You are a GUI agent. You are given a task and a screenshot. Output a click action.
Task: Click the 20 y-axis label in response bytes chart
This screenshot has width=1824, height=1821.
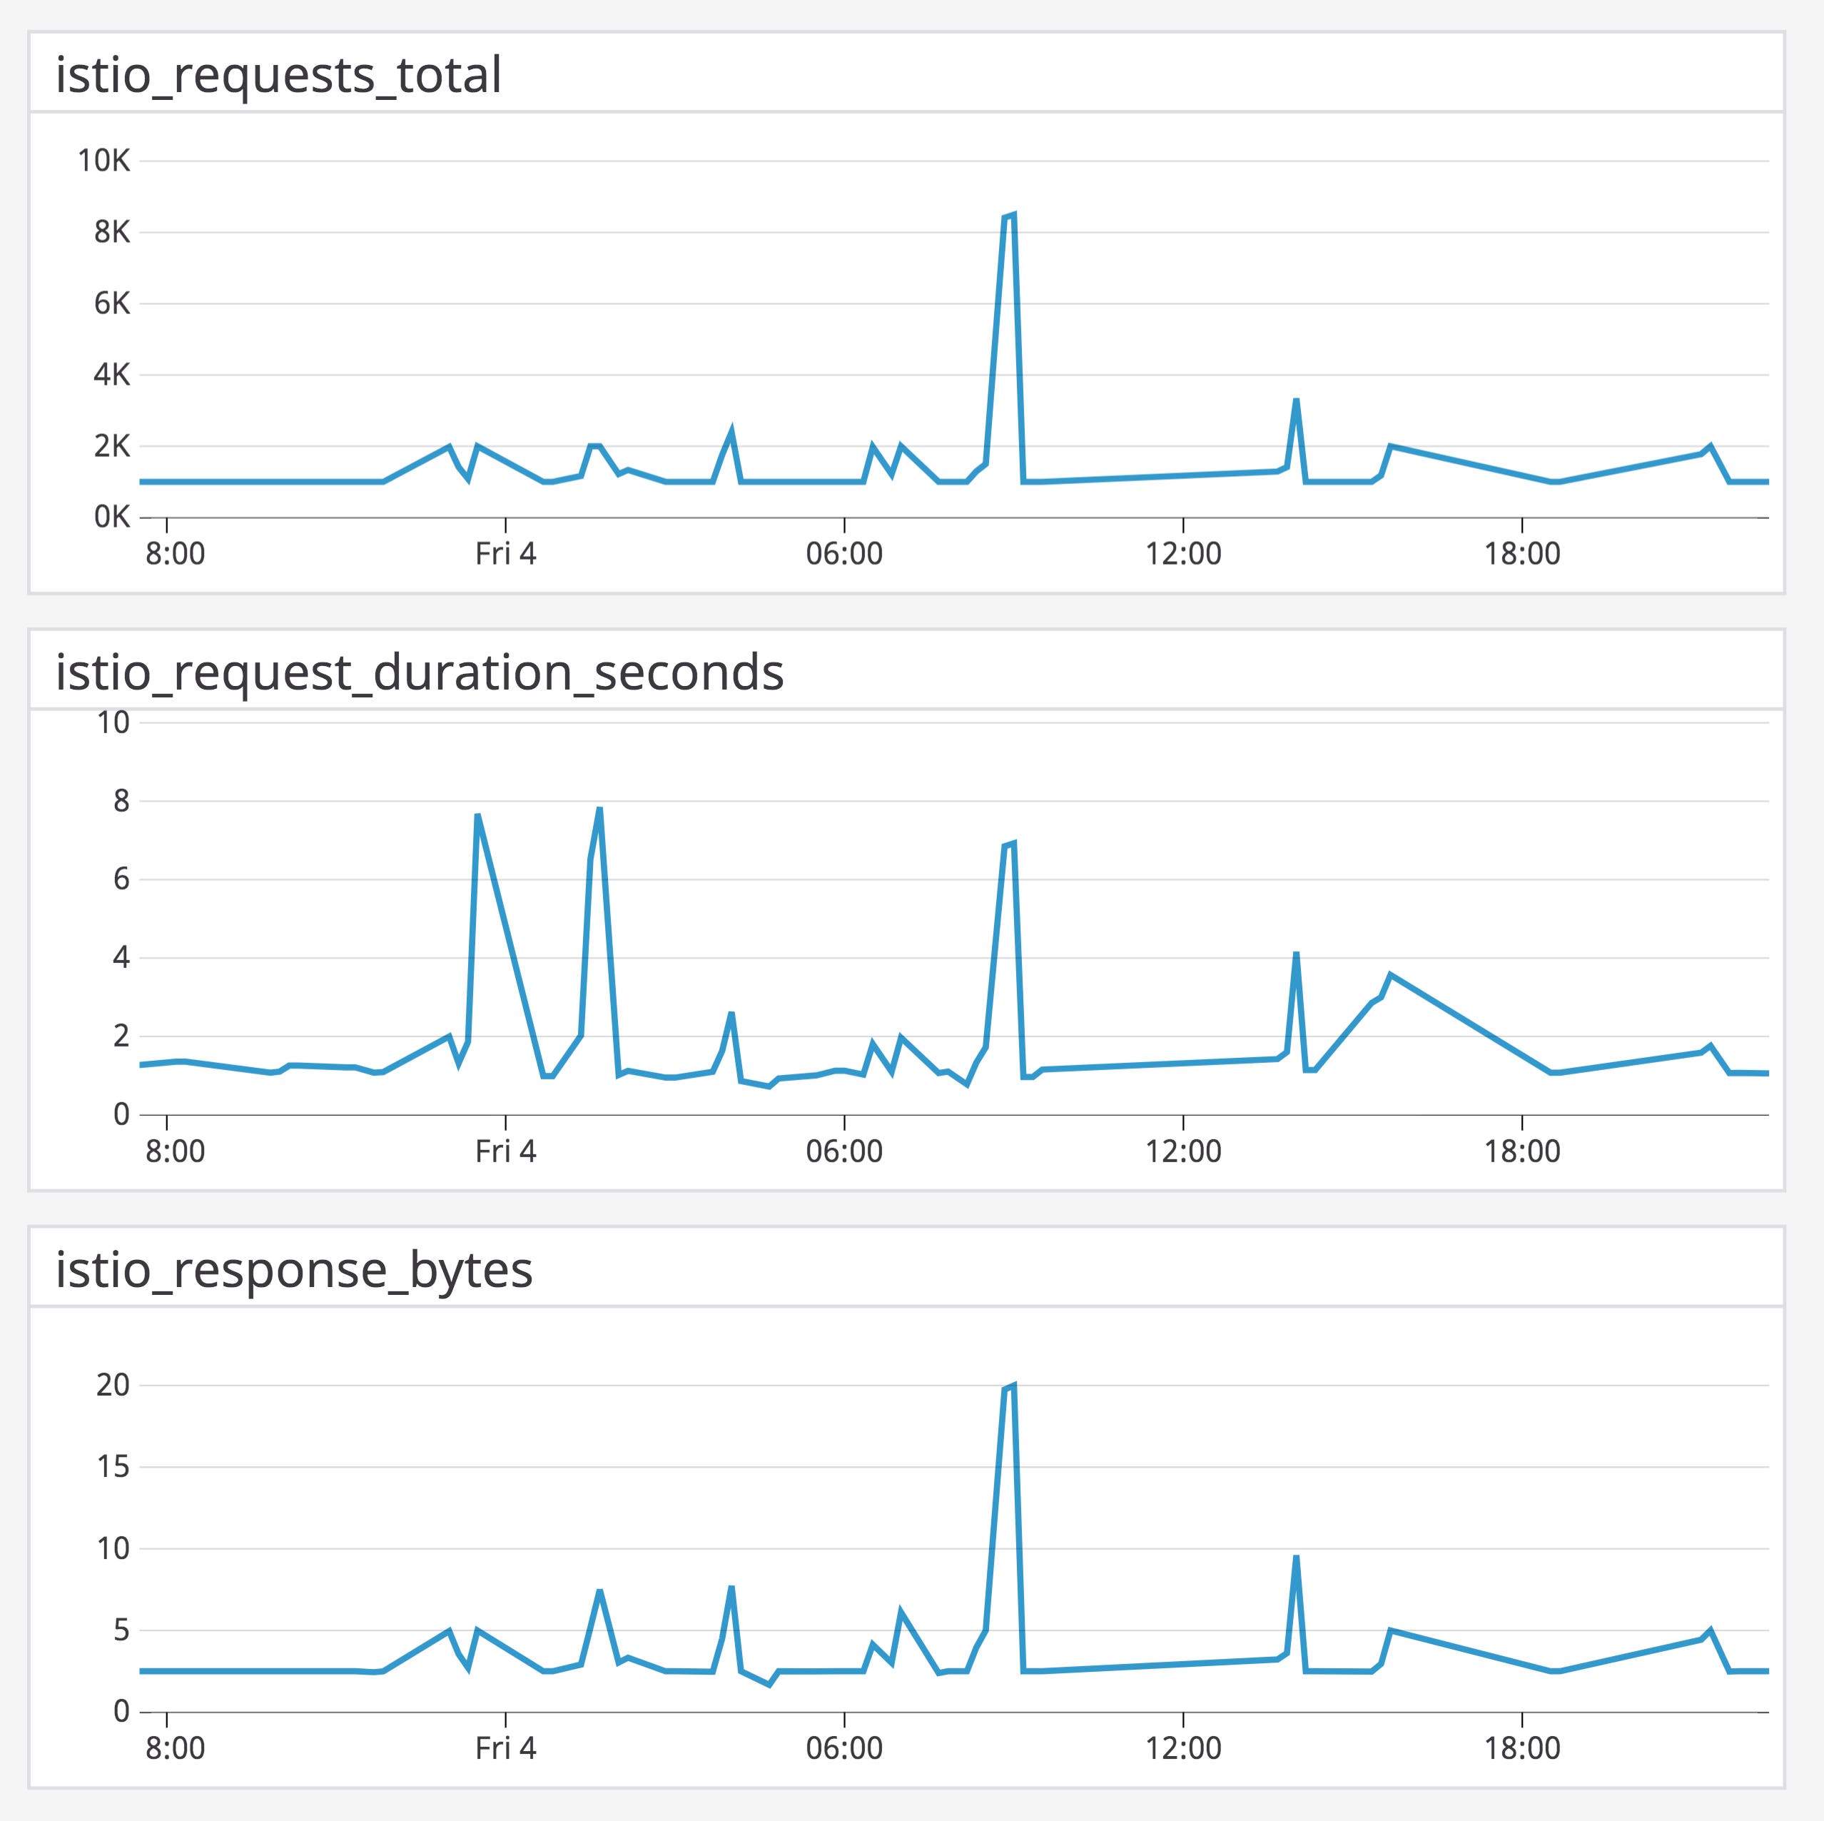(x=112, y=1386)
